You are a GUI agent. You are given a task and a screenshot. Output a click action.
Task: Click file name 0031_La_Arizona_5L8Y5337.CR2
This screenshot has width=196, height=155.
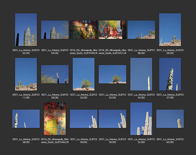click(170, 96)
